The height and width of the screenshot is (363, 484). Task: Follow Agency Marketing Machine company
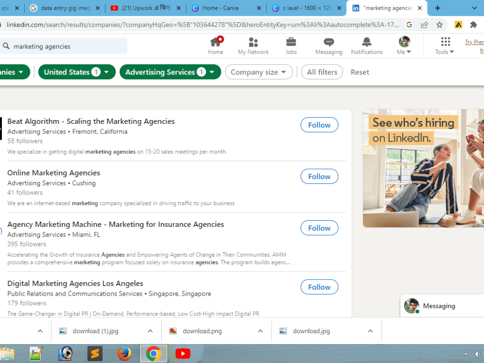coord(319,228)
